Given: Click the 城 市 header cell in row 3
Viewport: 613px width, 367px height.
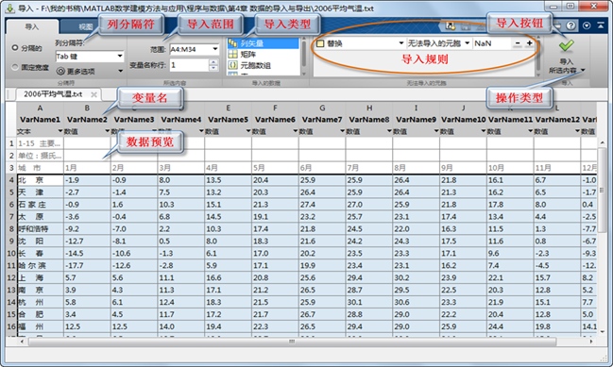Looking at the screenshot, I should (x=41, y=168).
